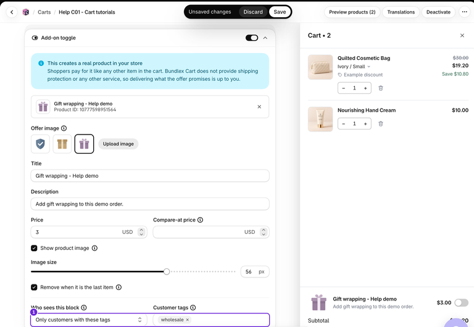The width and height of the screenshot is (474, 327).
Task: Uncheck Remove when it is the last item
Action: (x=34, y=287)
